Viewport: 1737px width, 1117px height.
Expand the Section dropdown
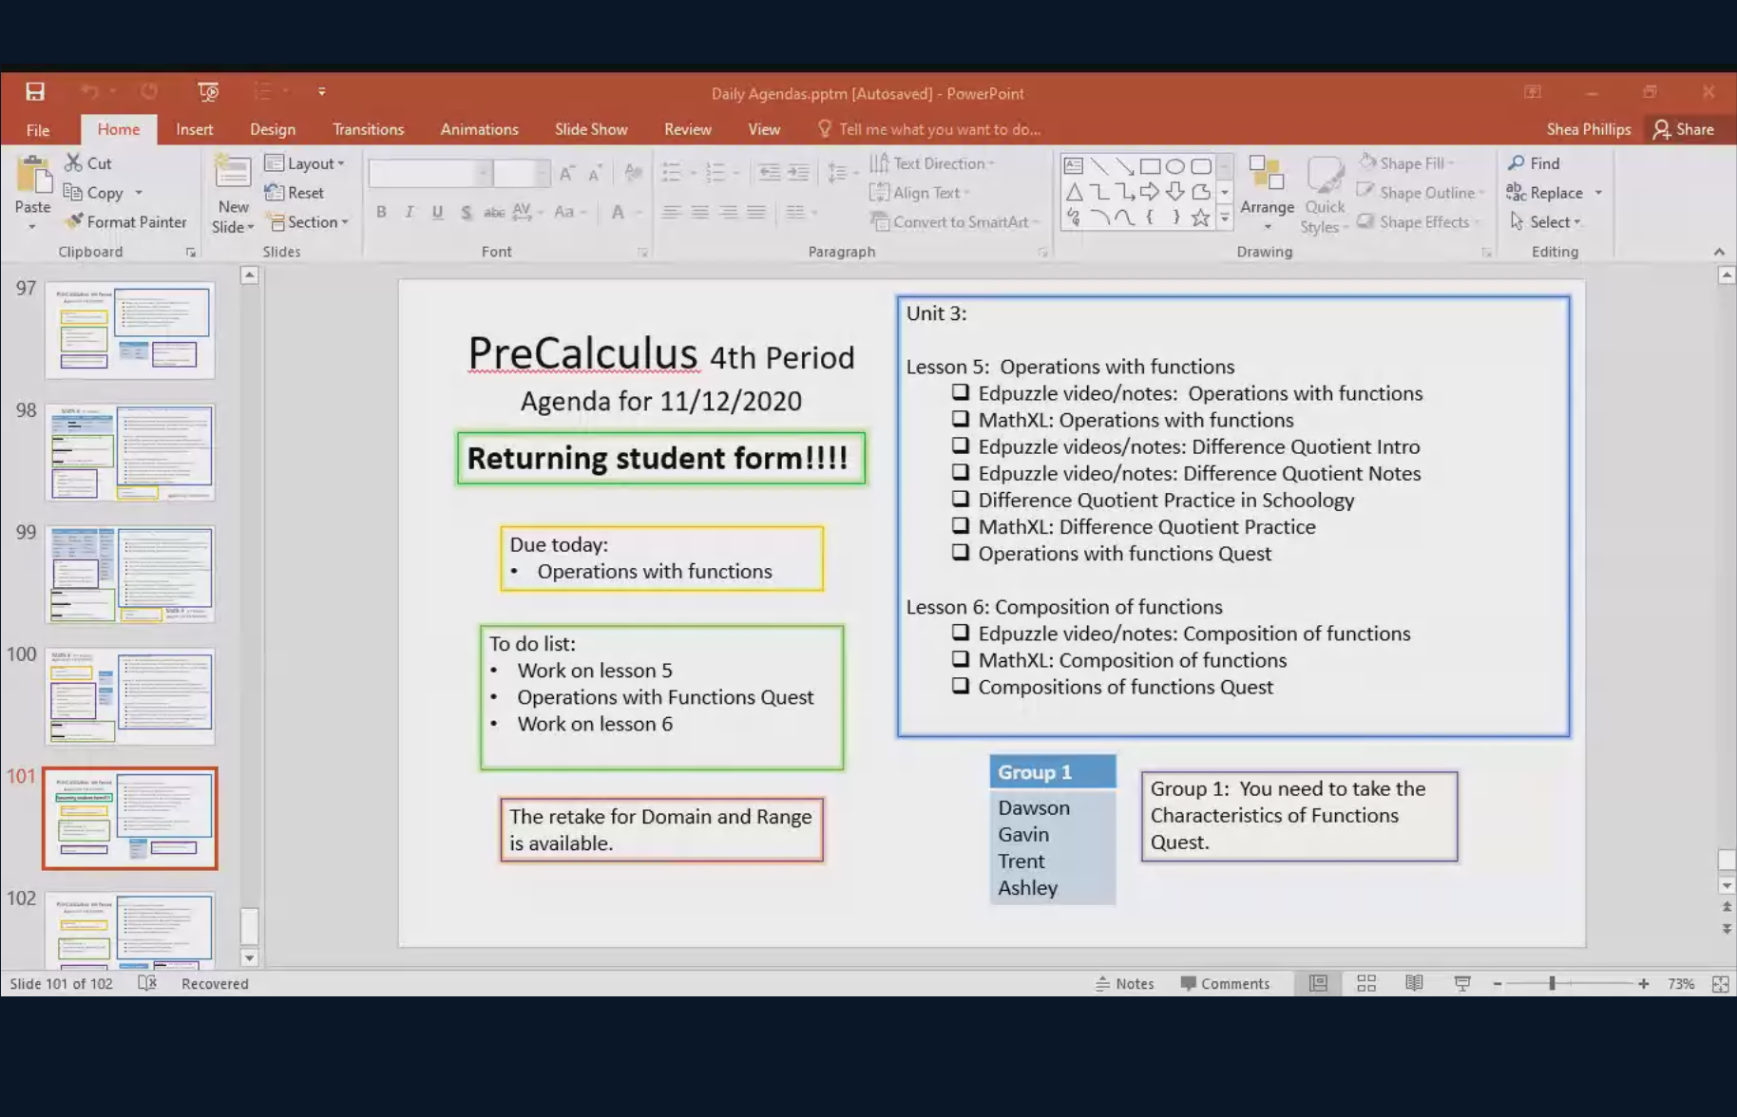coord(308,221)
